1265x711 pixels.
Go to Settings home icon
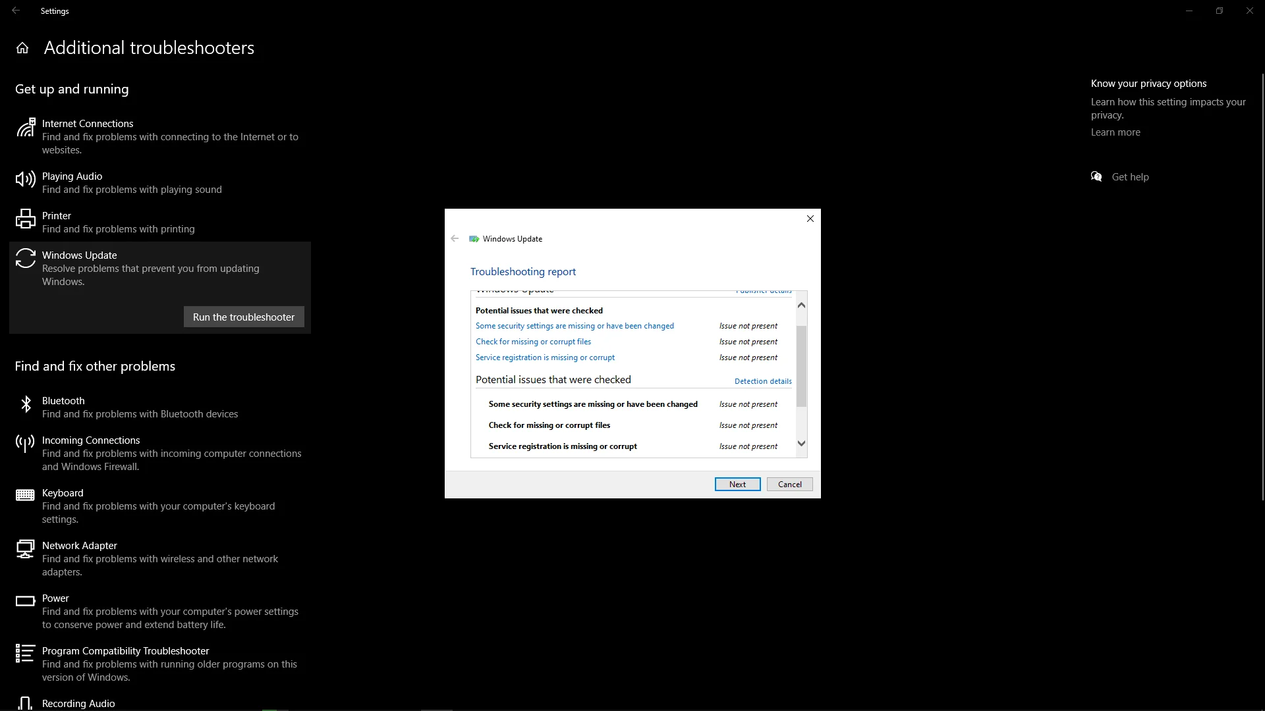(x=22, y=48)
